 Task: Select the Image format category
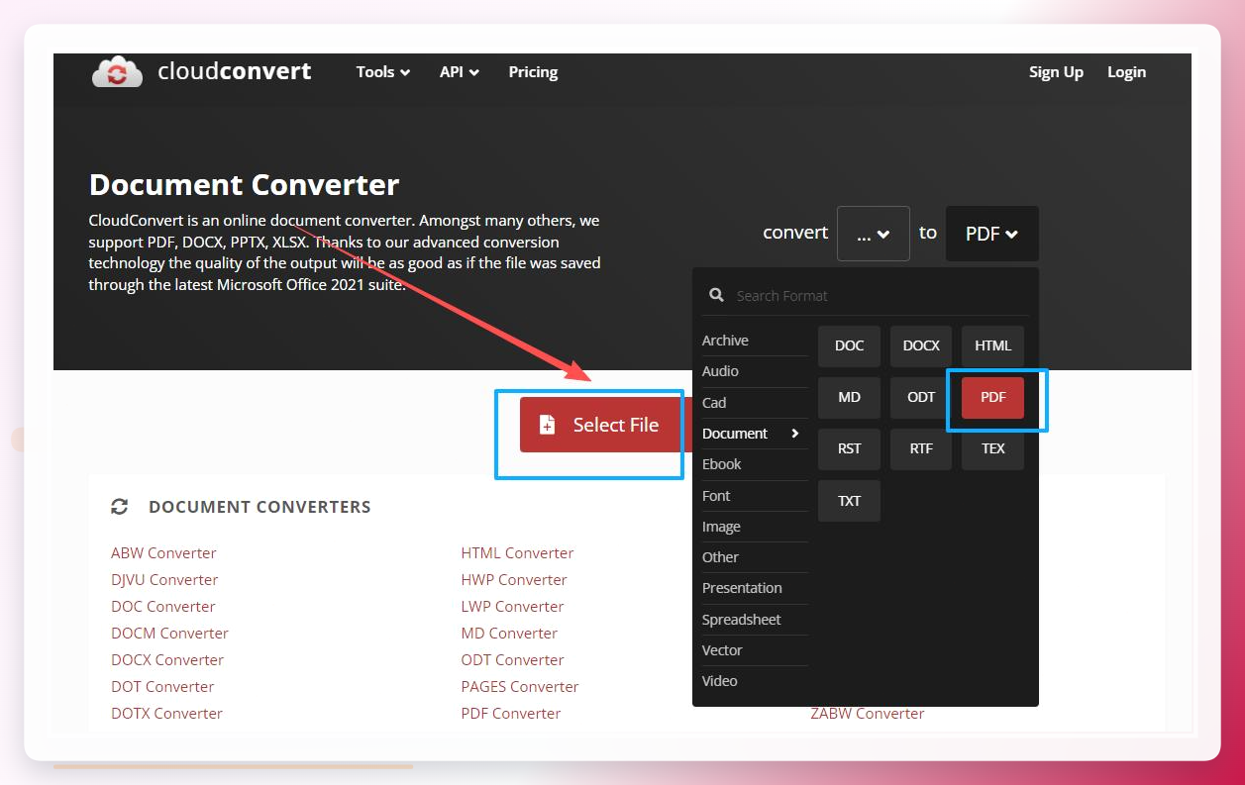click(754, 527)
